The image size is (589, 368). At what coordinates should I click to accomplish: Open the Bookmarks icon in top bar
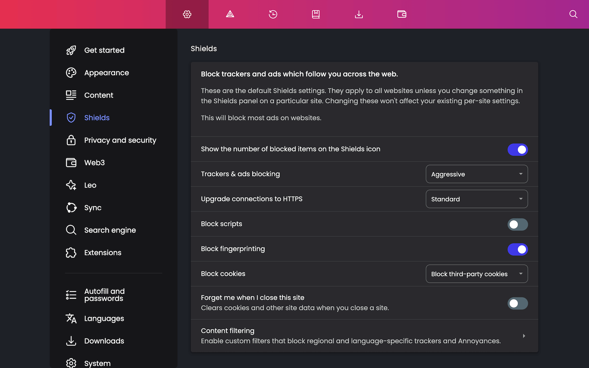click(316, 14)
